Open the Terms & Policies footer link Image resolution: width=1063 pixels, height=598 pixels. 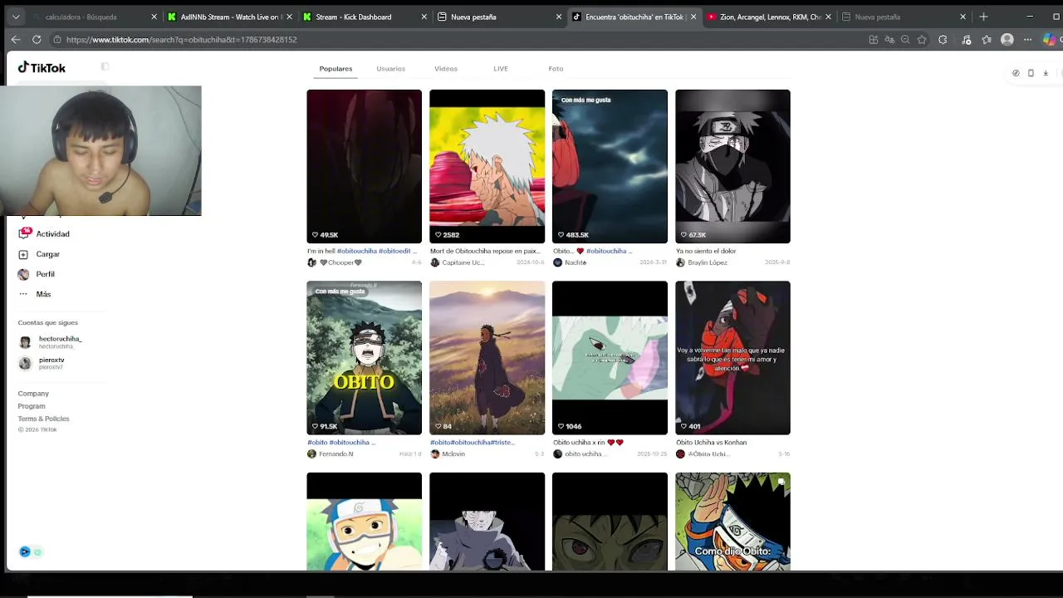pyautogui.click(x=43, y=419)
